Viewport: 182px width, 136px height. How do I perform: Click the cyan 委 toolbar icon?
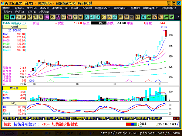86,17
